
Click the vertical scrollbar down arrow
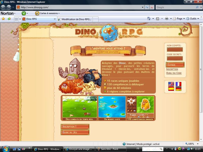click(x=201, y=140)
